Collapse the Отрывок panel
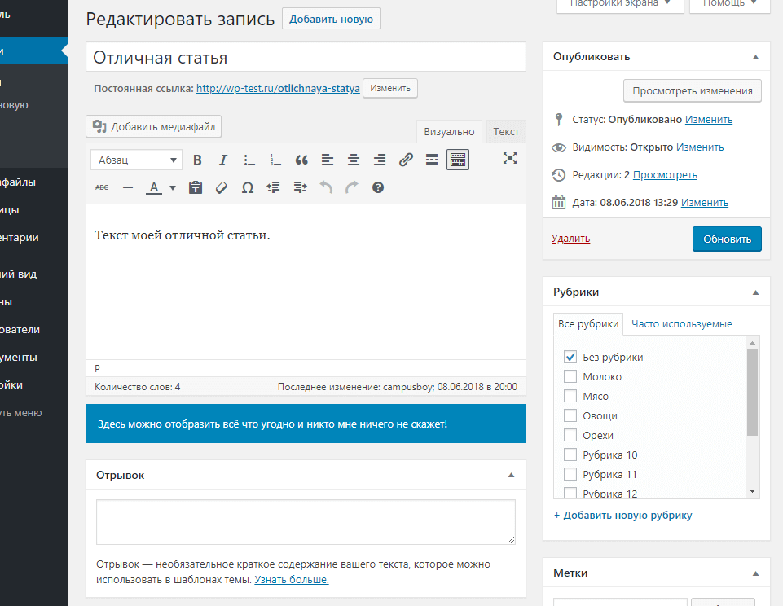This screenshot has width=783, height=606. coord(511,475)
